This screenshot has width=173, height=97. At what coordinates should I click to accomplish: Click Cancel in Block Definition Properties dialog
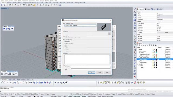[99, 72]
